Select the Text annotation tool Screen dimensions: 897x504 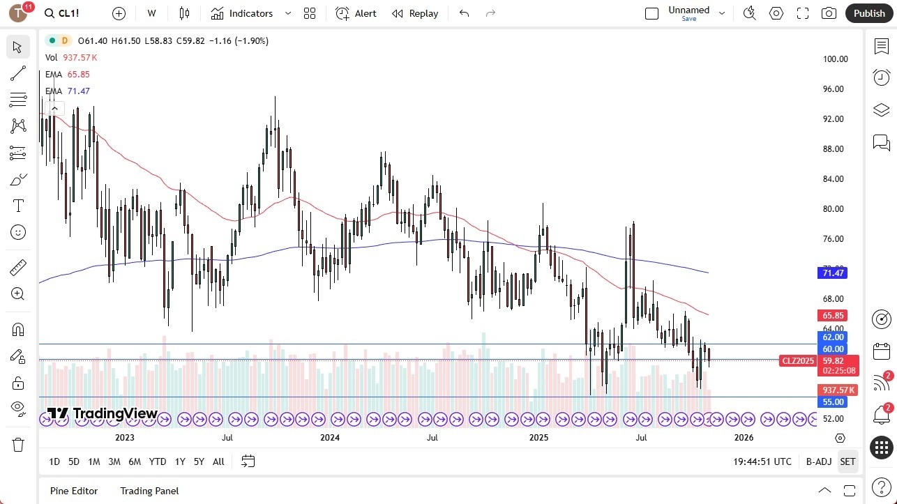point(17,206)
